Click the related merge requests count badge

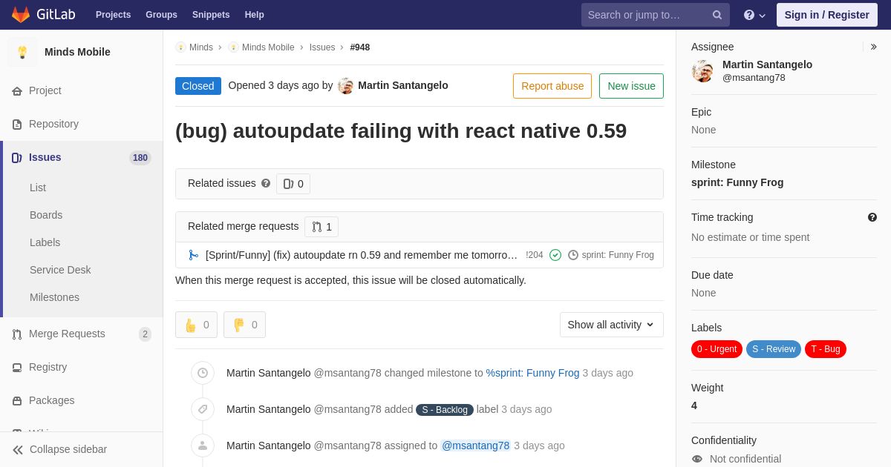[322, 227]
